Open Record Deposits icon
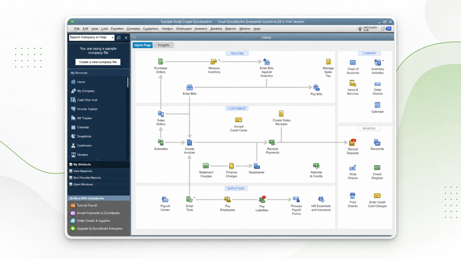This screenshot has width=461, height=259. click(352, 142)
